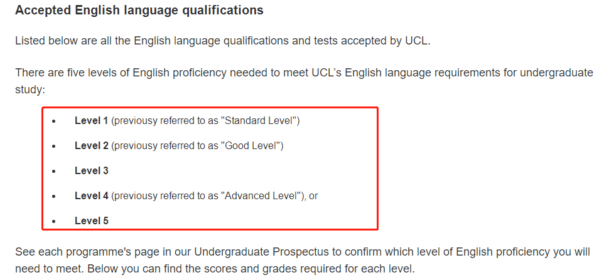Screen dimensions: 604x280
Task: Click the "Advanced Level" quoted text
Action: [261, 195]
